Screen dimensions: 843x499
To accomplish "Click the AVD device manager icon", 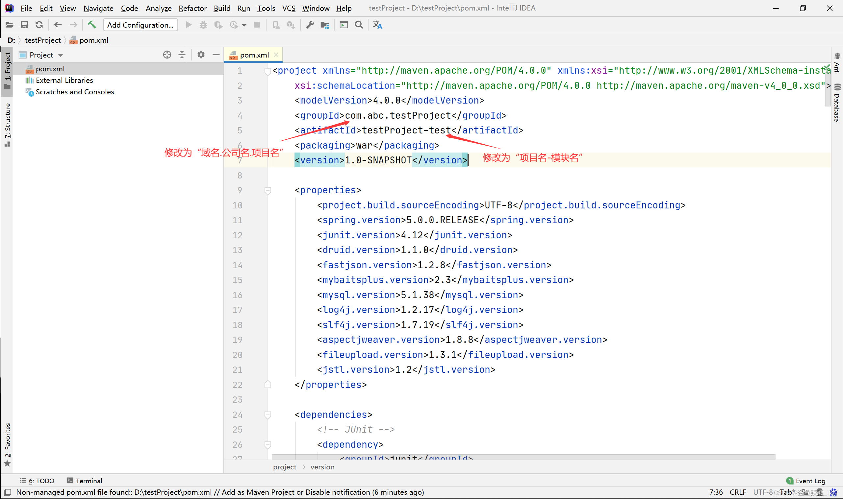I will 276,25.
